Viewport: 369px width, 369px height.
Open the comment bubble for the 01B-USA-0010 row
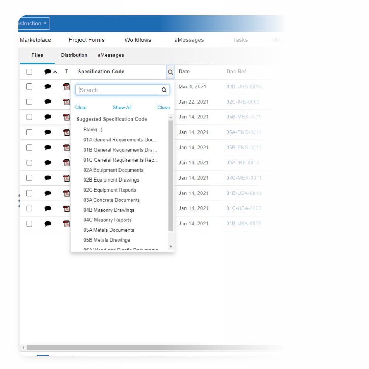[x=48, y=193]
